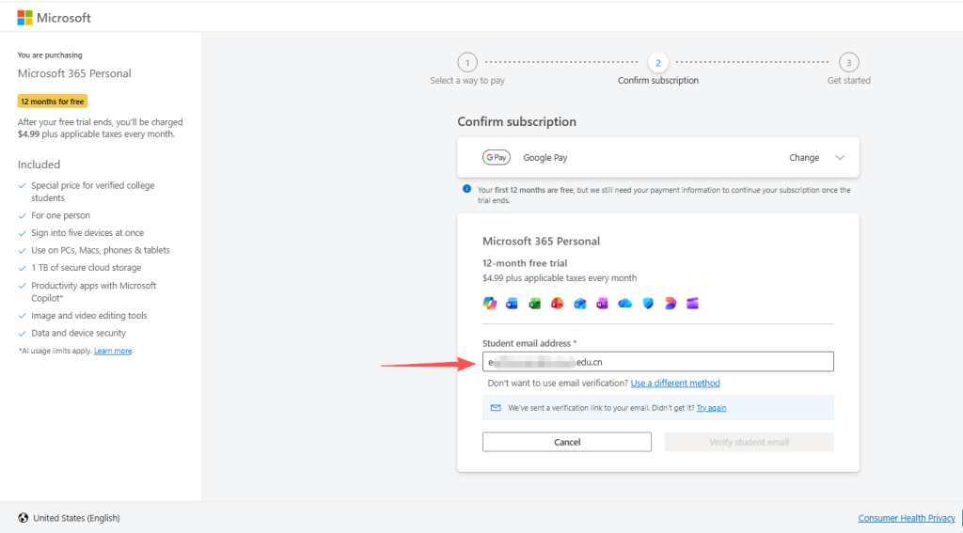Viewport: 963px width, 533px height.
Task: Select step 3 Get started
Action: (x=848, y=63)
